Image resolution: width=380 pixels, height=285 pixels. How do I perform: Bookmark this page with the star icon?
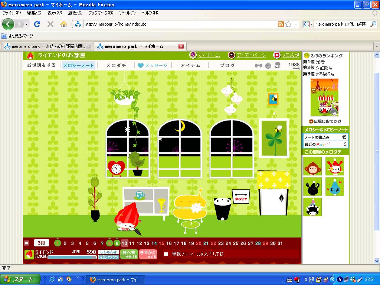288,24
